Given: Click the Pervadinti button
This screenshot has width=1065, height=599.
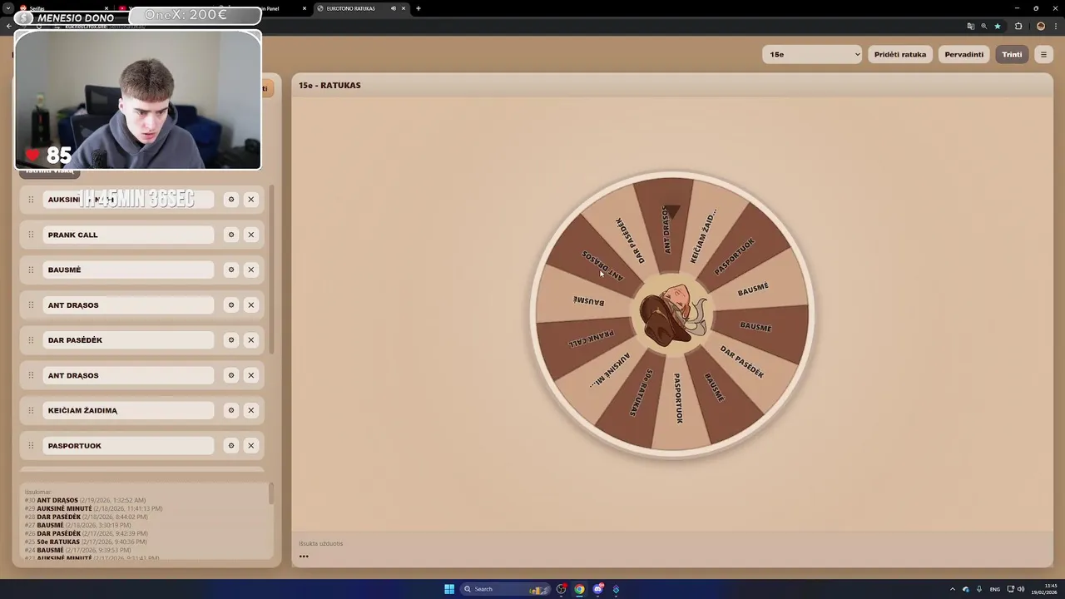Looking at the screenshot, I should tap(963, 54).
